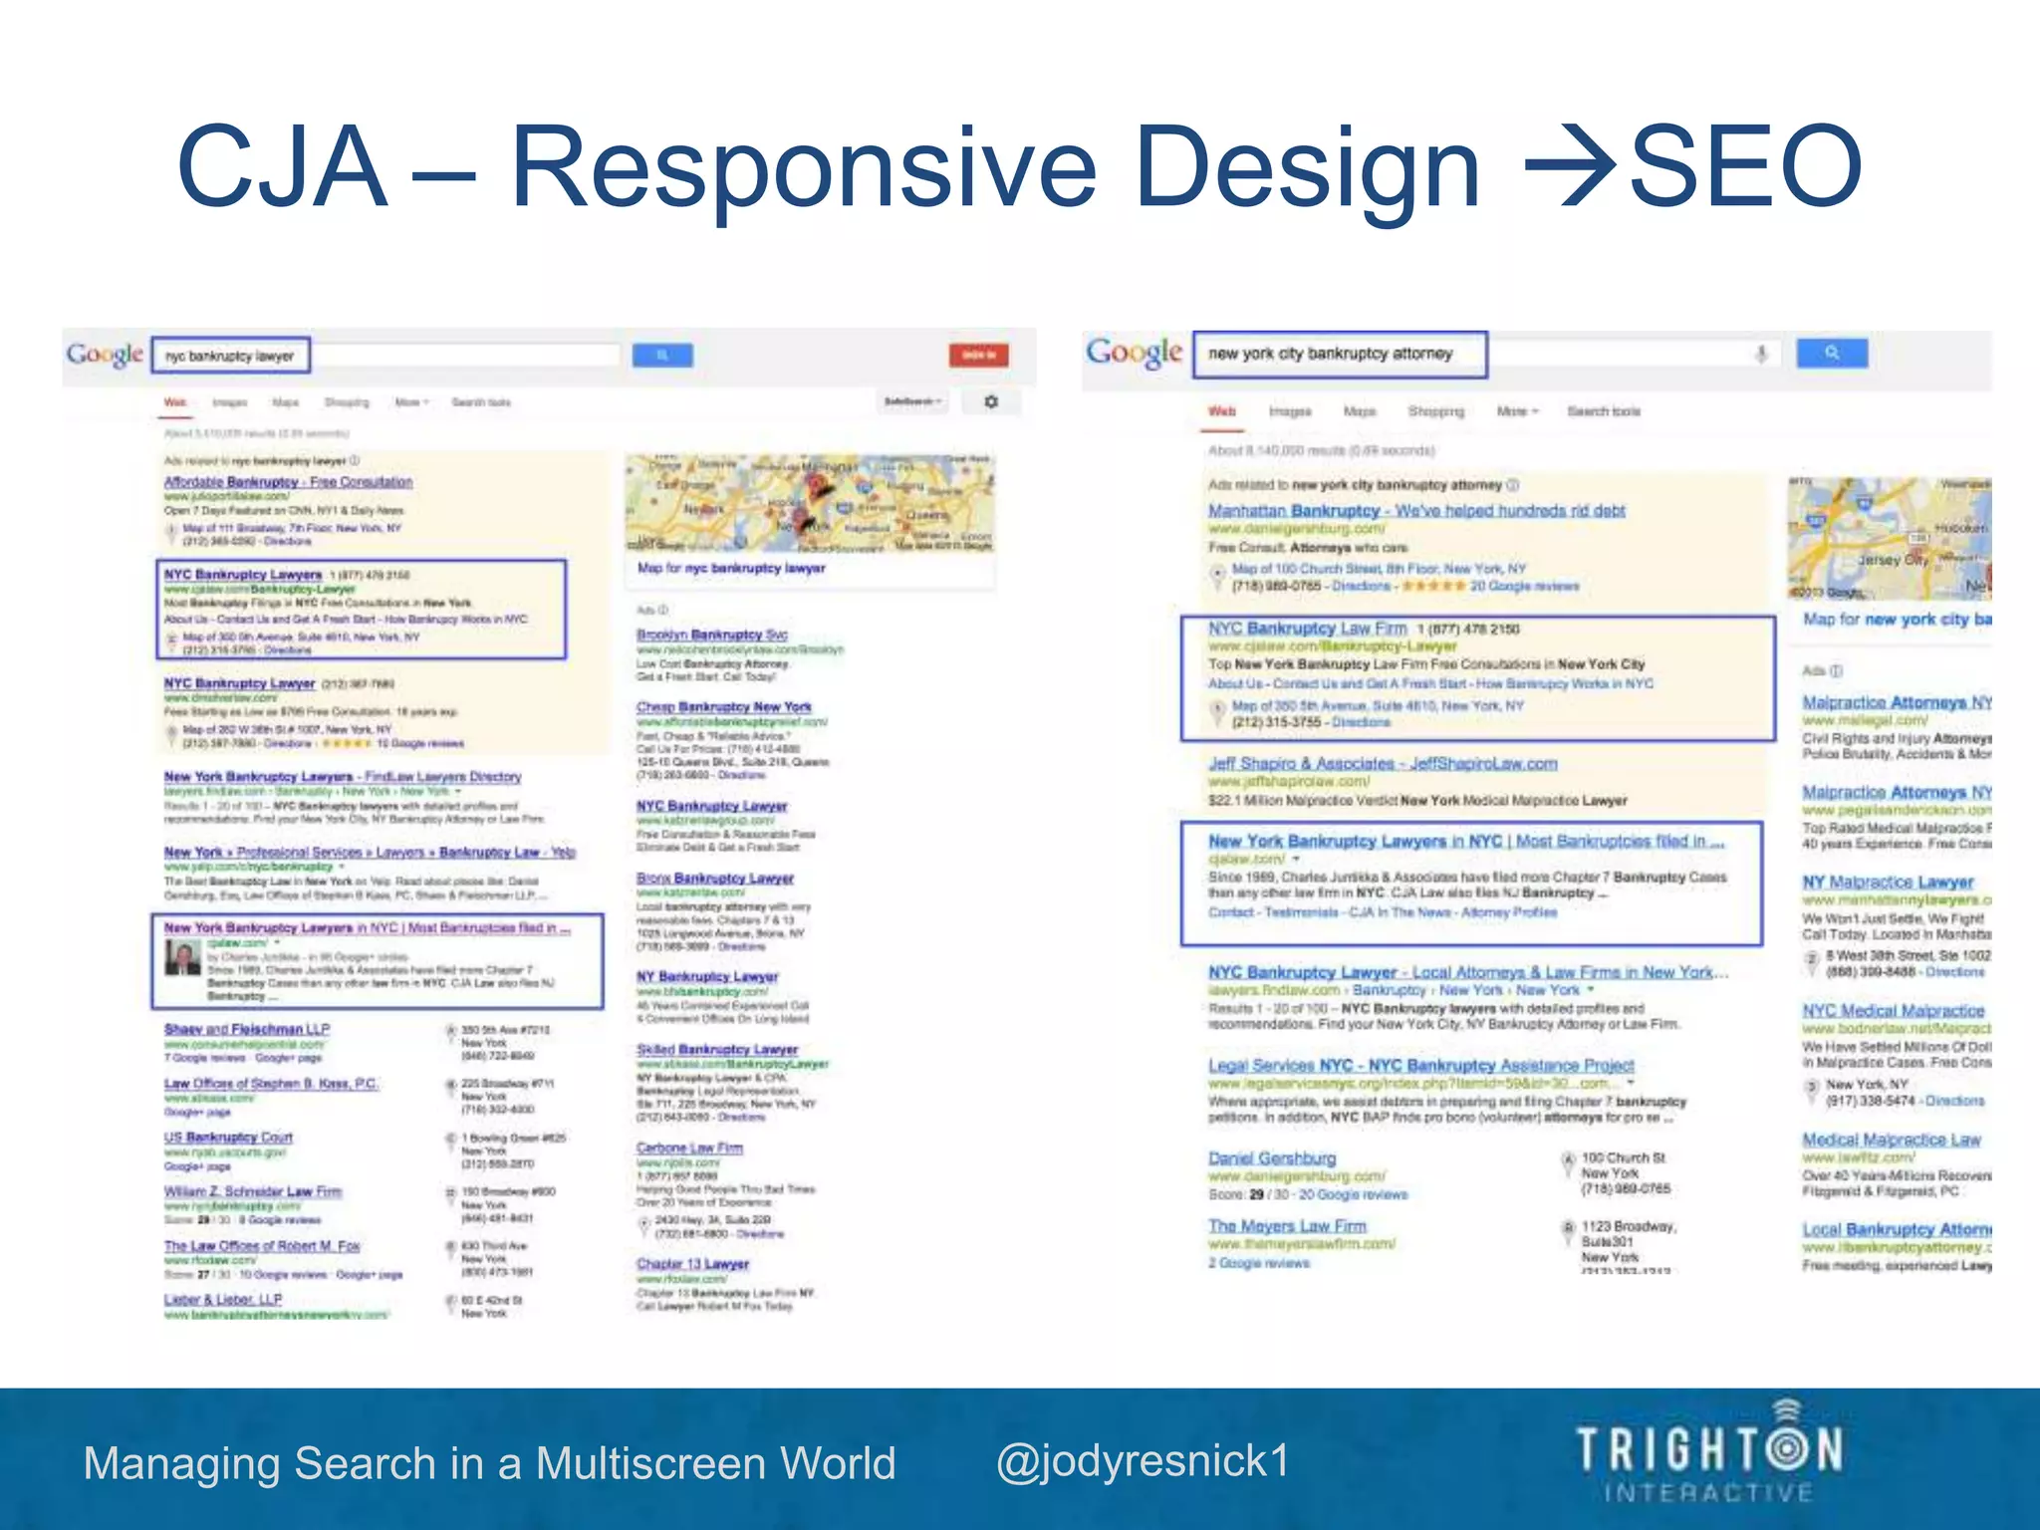Viewport: 2040px width, 1530px height.
Task: Select the Maps tab in the right Google window
Action: (1360, 411)
